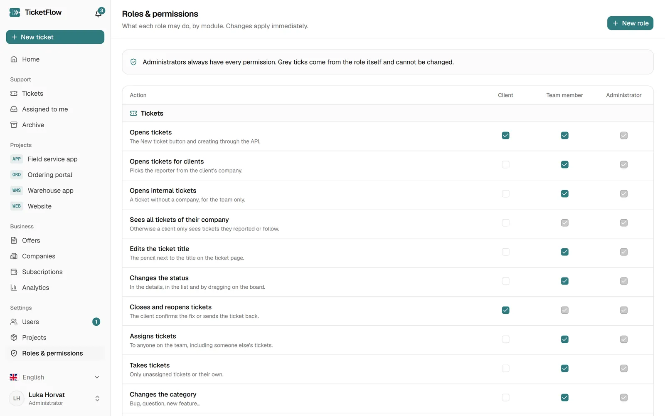665x416 pixels.
Task: Click the Users people icon
Action: 14,322
